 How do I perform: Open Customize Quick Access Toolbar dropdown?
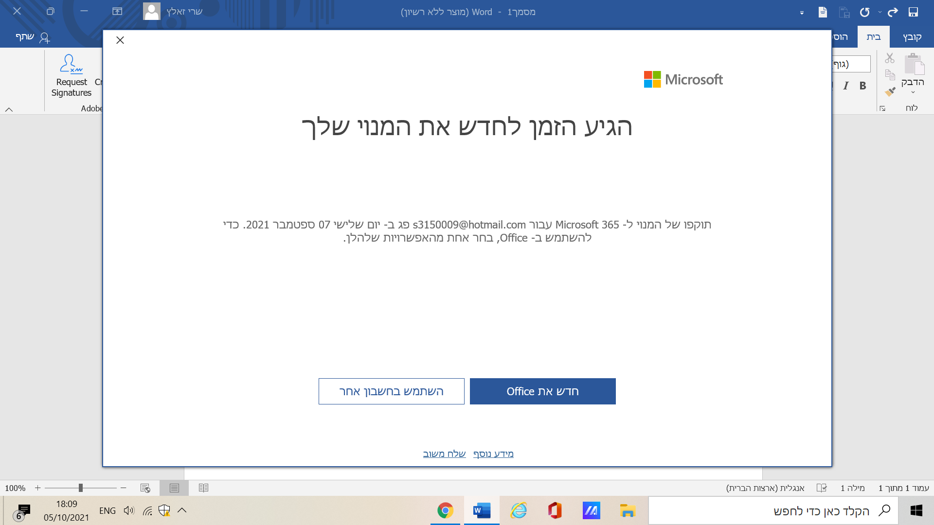(802, 13)
